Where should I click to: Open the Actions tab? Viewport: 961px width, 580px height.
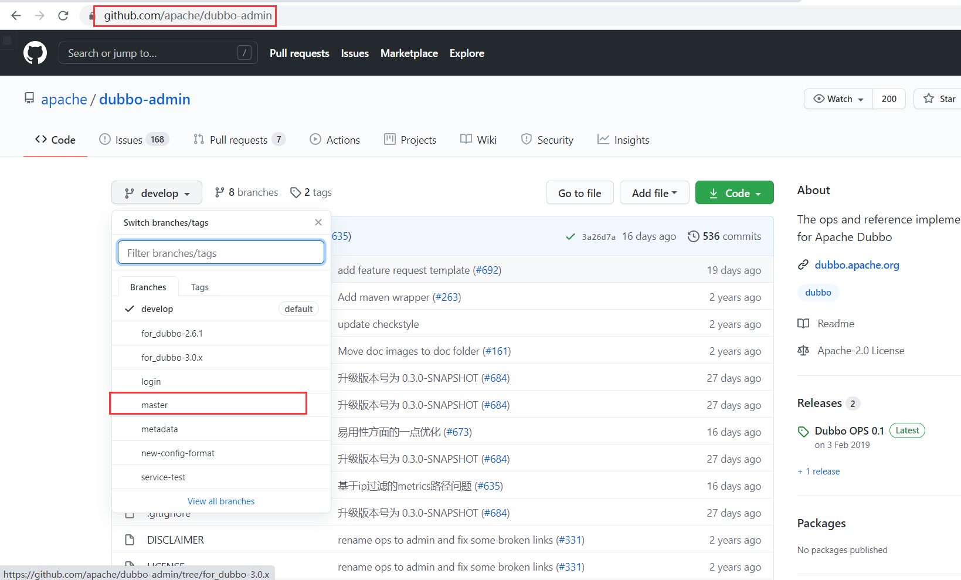point(335,140)
